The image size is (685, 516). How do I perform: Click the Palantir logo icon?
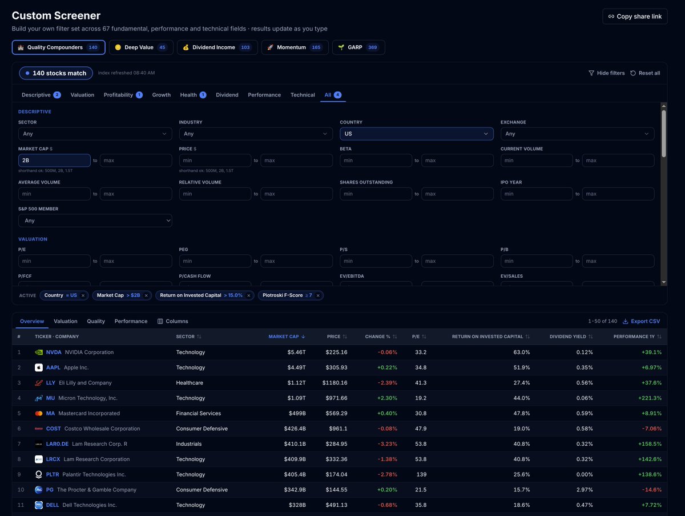pyautogui.click(x=39, y=474)
